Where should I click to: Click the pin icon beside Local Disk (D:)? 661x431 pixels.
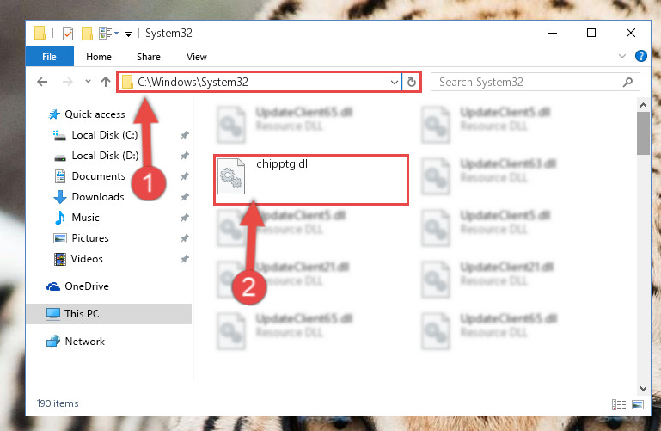pos(184,156)
